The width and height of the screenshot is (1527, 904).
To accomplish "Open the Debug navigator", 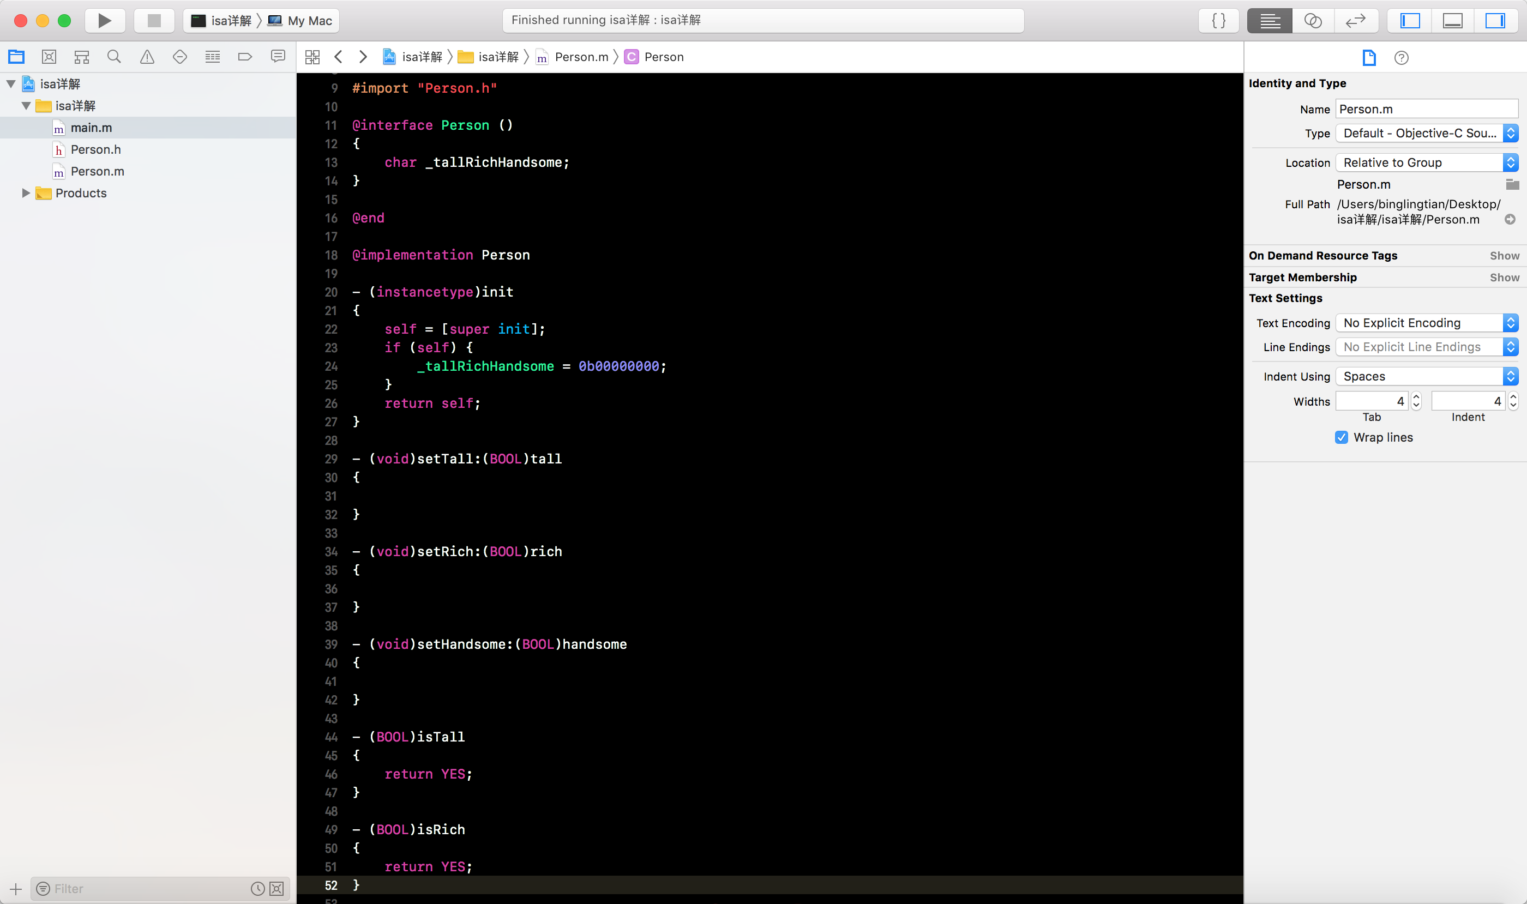I will pyautogui.click(x=213, y=57).
